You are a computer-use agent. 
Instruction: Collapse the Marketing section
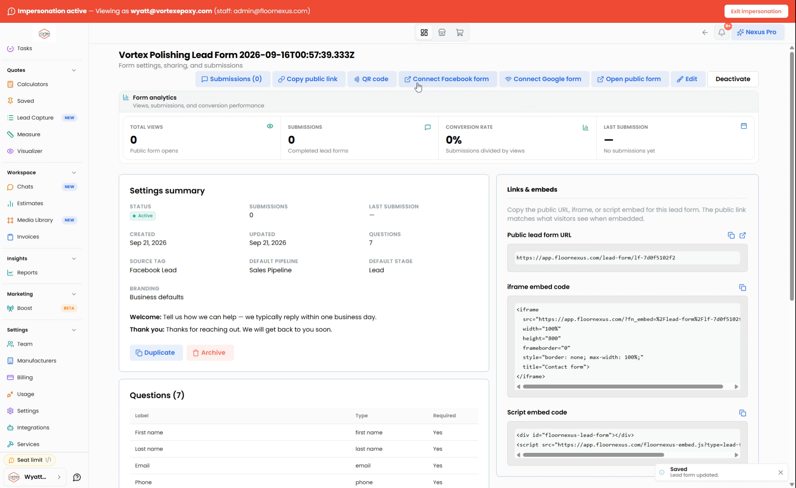click(x=74, y=294)
